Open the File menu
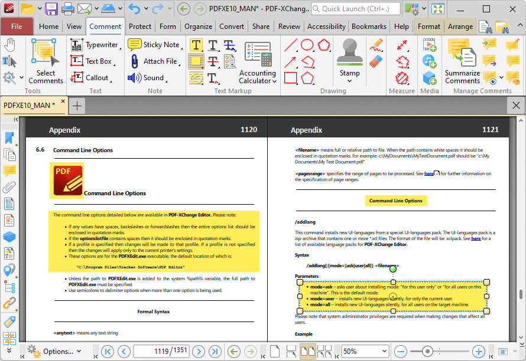Screen dimensions: 526x361 tap(17, 27)
